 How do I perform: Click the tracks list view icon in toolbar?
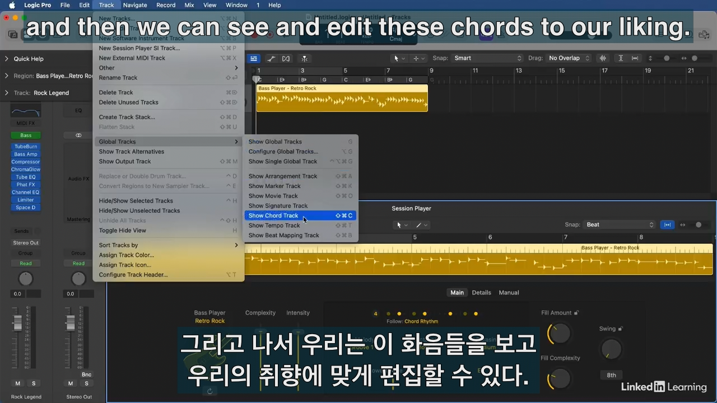click(x=254, y=58)
